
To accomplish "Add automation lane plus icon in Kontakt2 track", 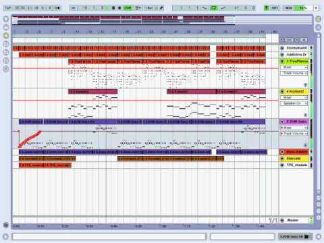I will point(305,115).
